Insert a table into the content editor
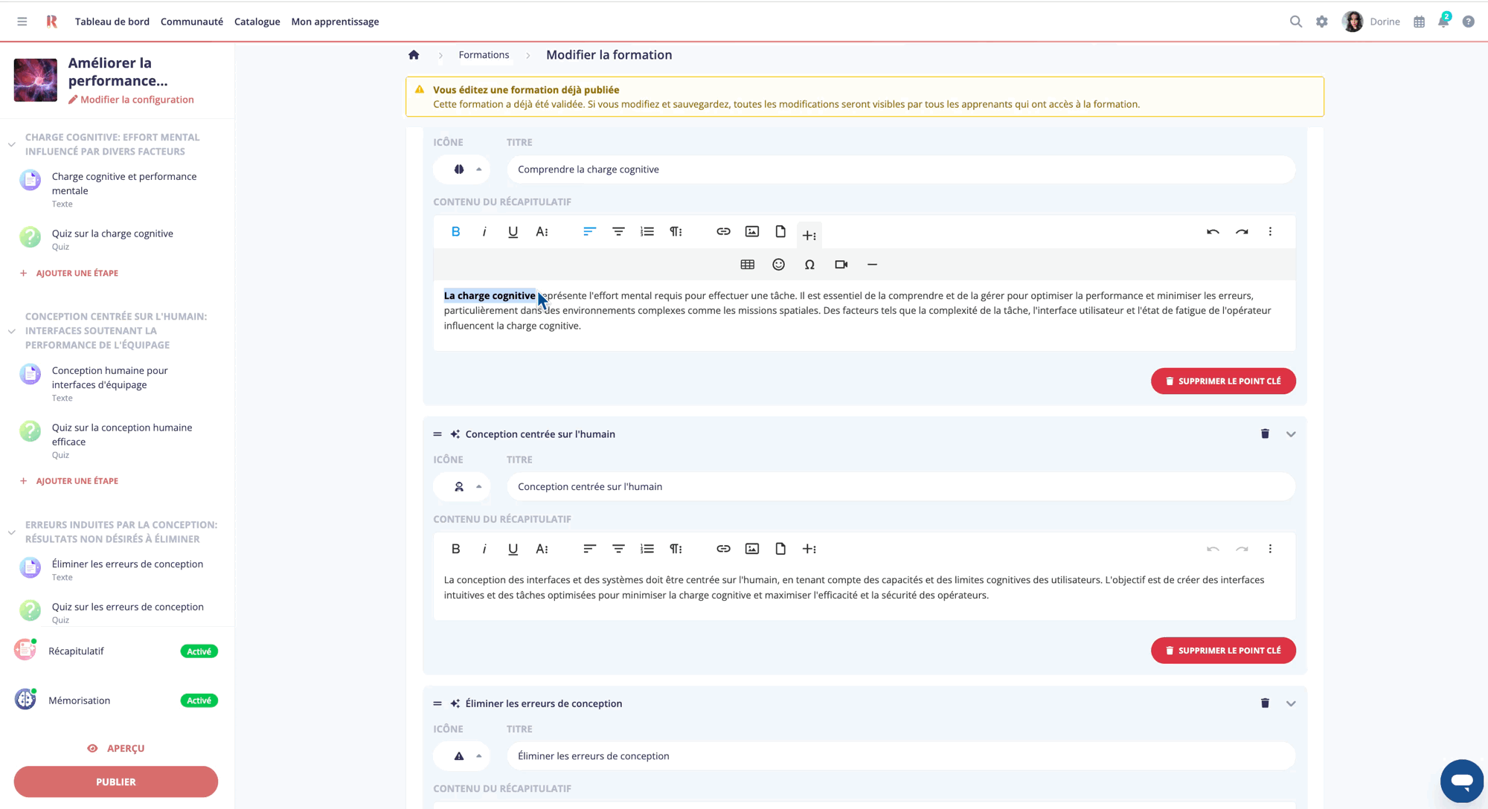This screenshot has height=809, width=1488. [x=747, y=264]
